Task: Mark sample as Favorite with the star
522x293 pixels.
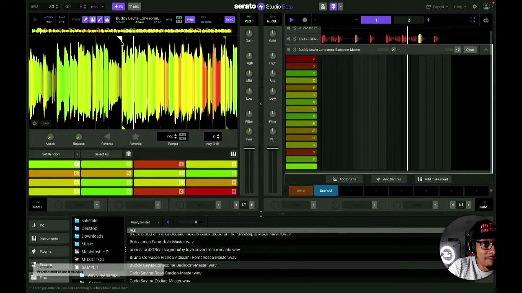Action: [x=135, y=137]
